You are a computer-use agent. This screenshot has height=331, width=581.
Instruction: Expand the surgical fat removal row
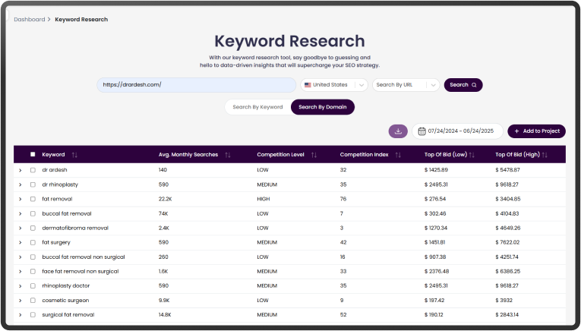click(20, 315)
